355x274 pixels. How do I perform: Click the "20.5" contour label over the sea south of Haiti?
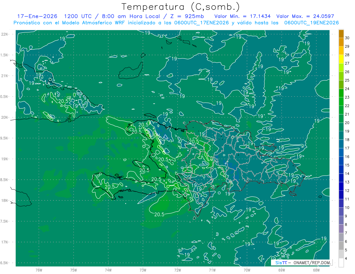tap(159, 215)
